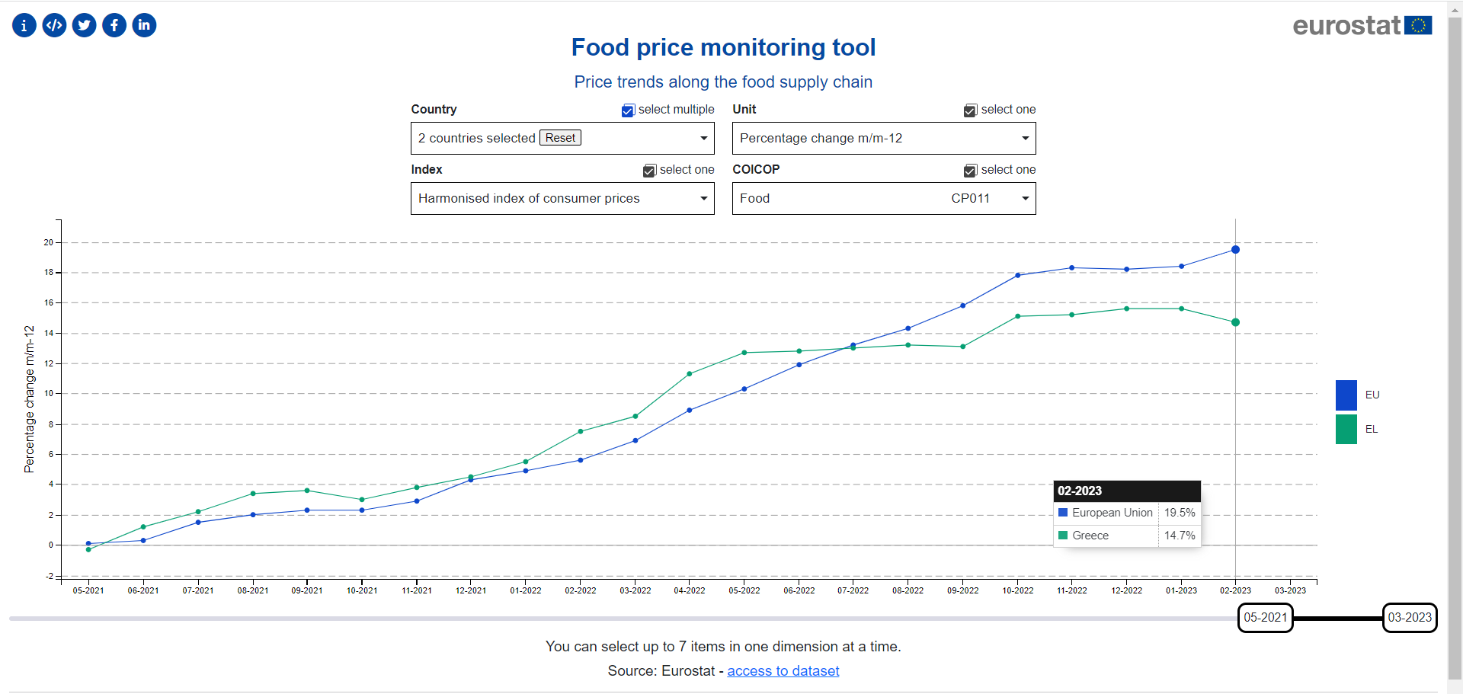The image size is (1463, 694).
Task: Share via the LinkedIn icon
Action: pyautogui.click(x=144, y=25)
